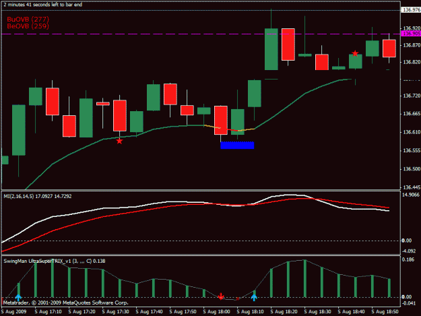This screenshot has width=421, height=316.
Task: Click the 136.720 price axis label
Action: 412,96
